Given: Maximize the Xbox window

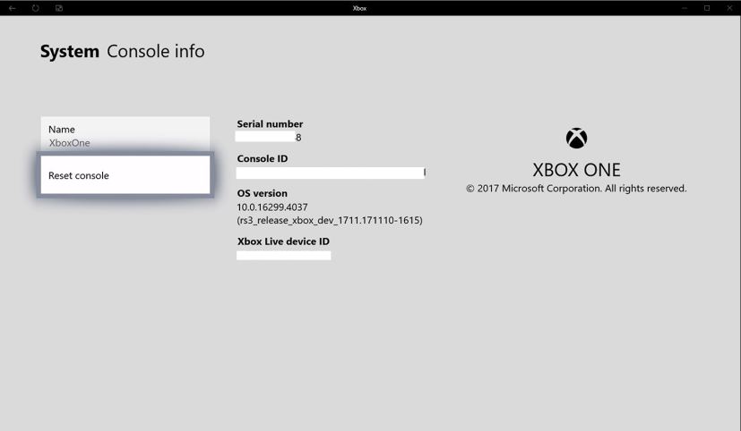Looking at the screenshot, I should tap(707, 8).
